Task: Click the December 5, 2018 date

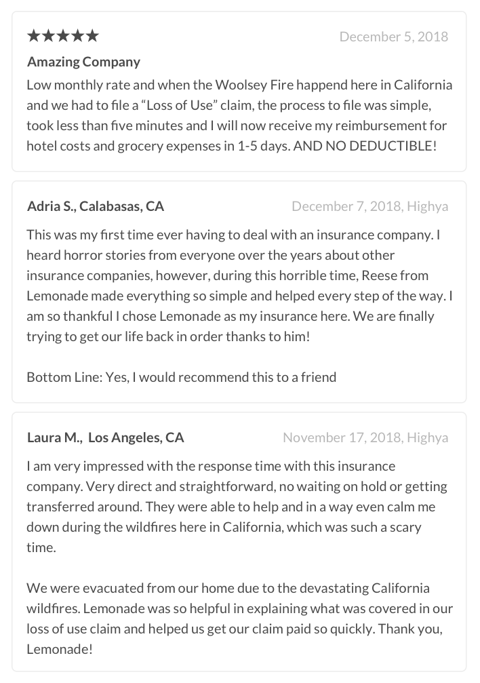Action: tap(394, 37)
